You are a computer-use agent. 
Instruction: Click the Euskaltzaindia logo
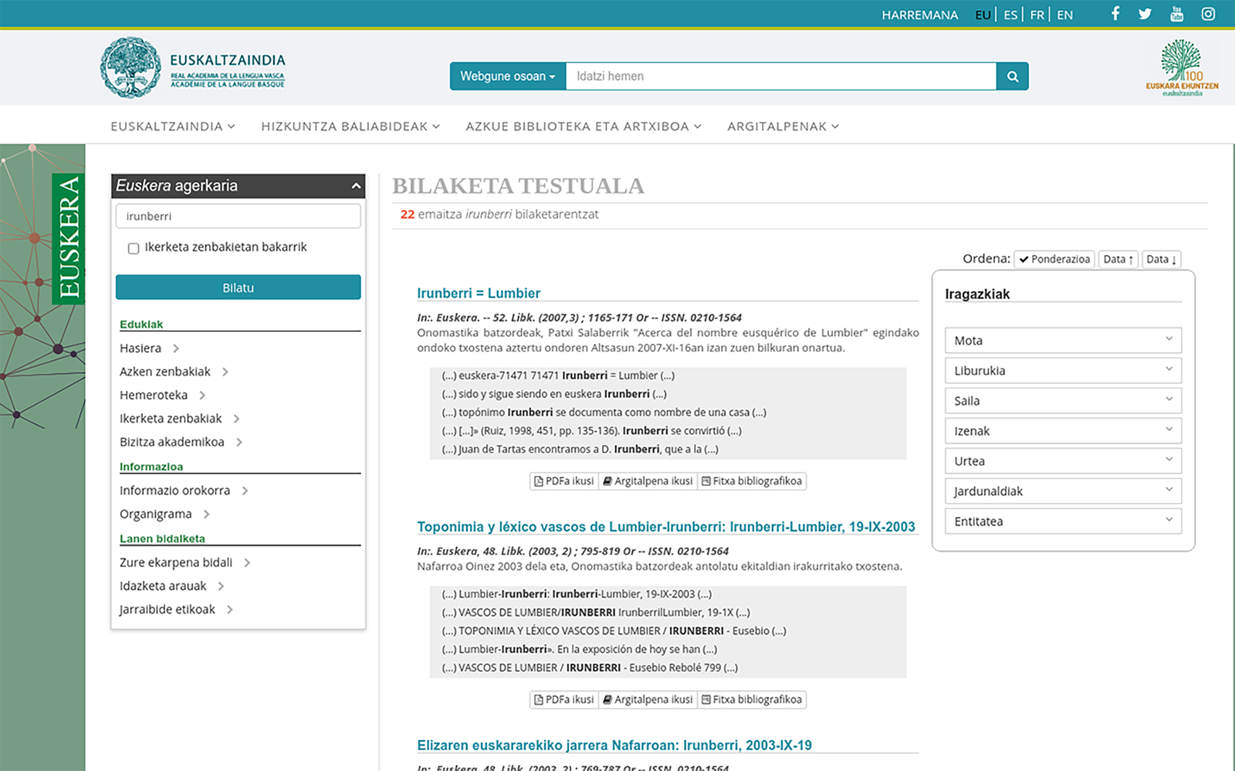click(x=193, y=68)
